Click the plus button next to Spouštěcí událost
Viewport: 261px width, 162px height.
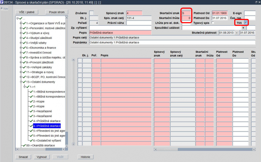pyautogui.click(x=243, y=28)
